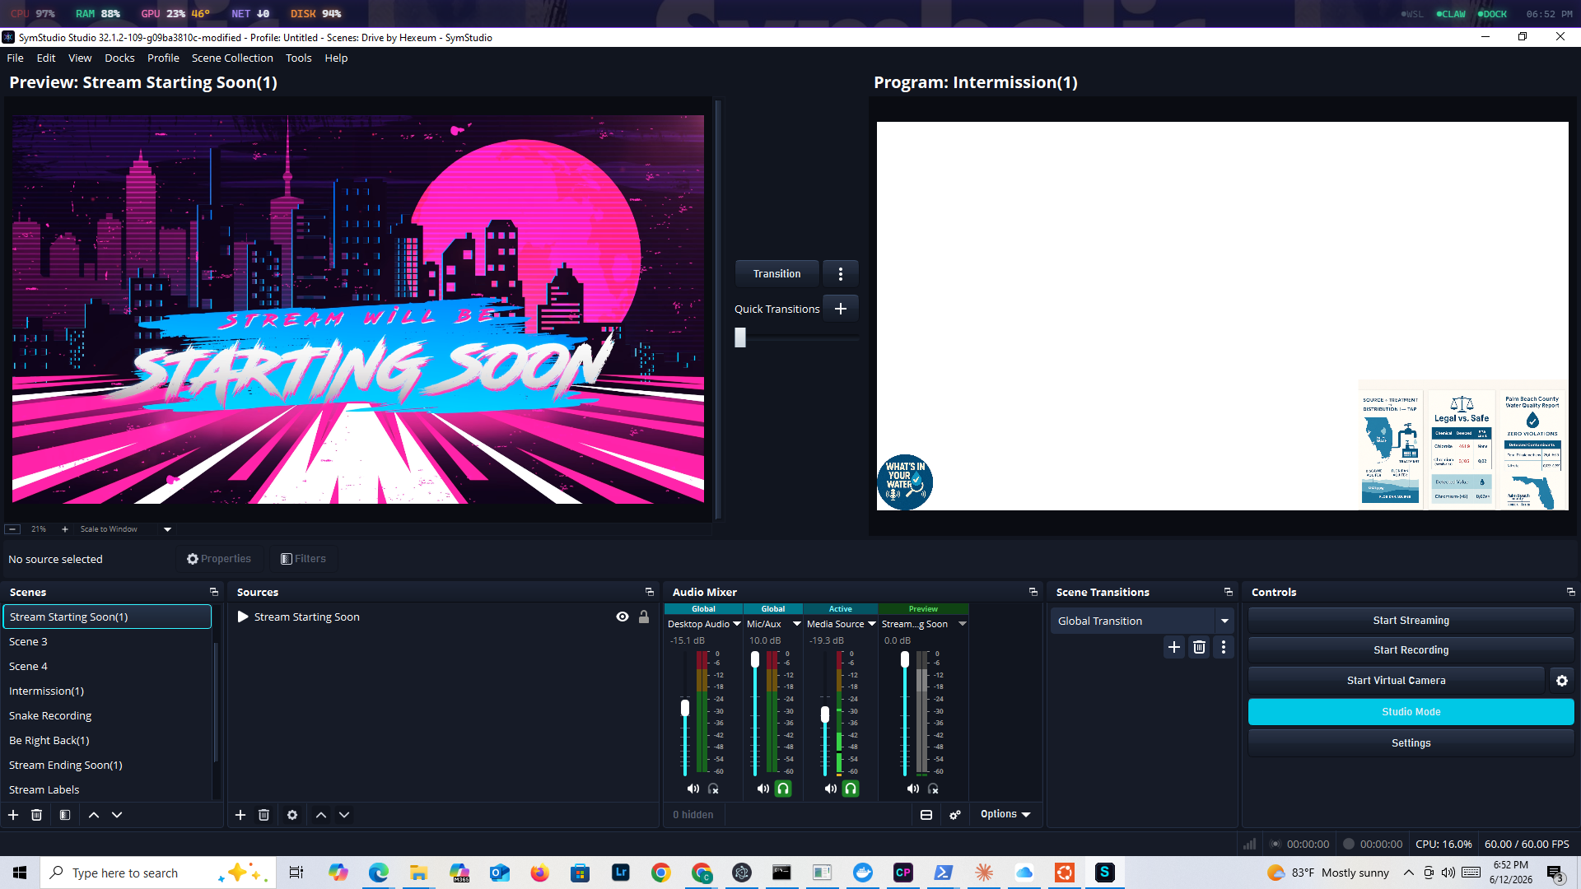Open Settings from Controls panel
1581x889 pixels.
(x=1411, y=743)
